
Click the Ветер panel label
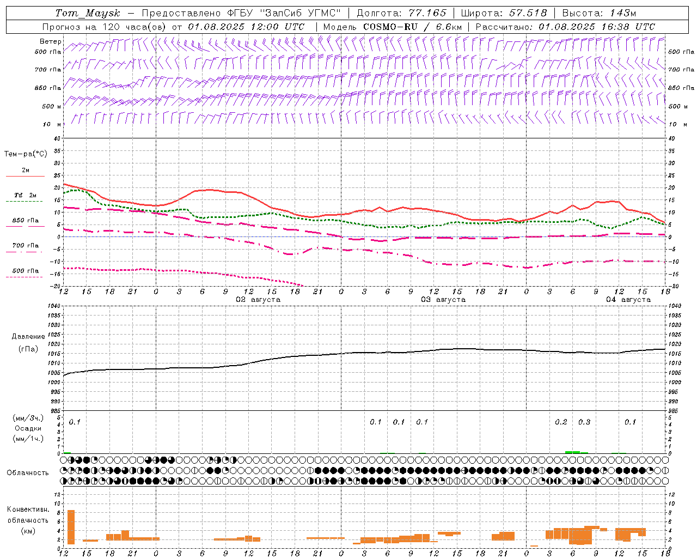point(50,41)
